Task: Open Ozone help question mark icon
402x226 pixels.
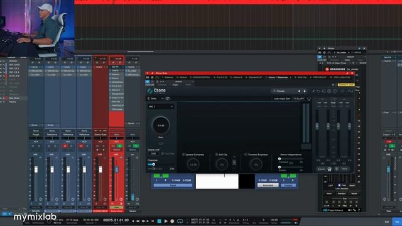Action: [335, 91]
